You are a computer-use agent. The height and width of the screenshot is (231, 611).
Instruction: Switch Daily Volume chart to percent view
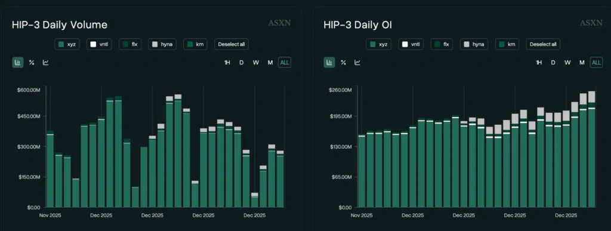(32, 62)
